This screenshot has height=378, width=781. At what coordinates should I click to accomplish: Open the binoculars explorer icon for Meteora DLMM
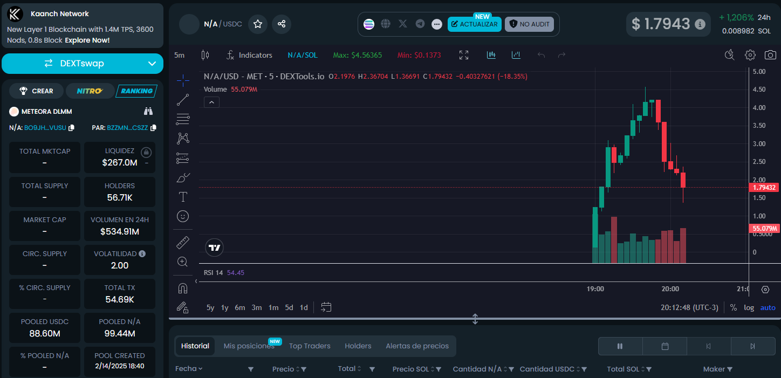click(148, 112)
